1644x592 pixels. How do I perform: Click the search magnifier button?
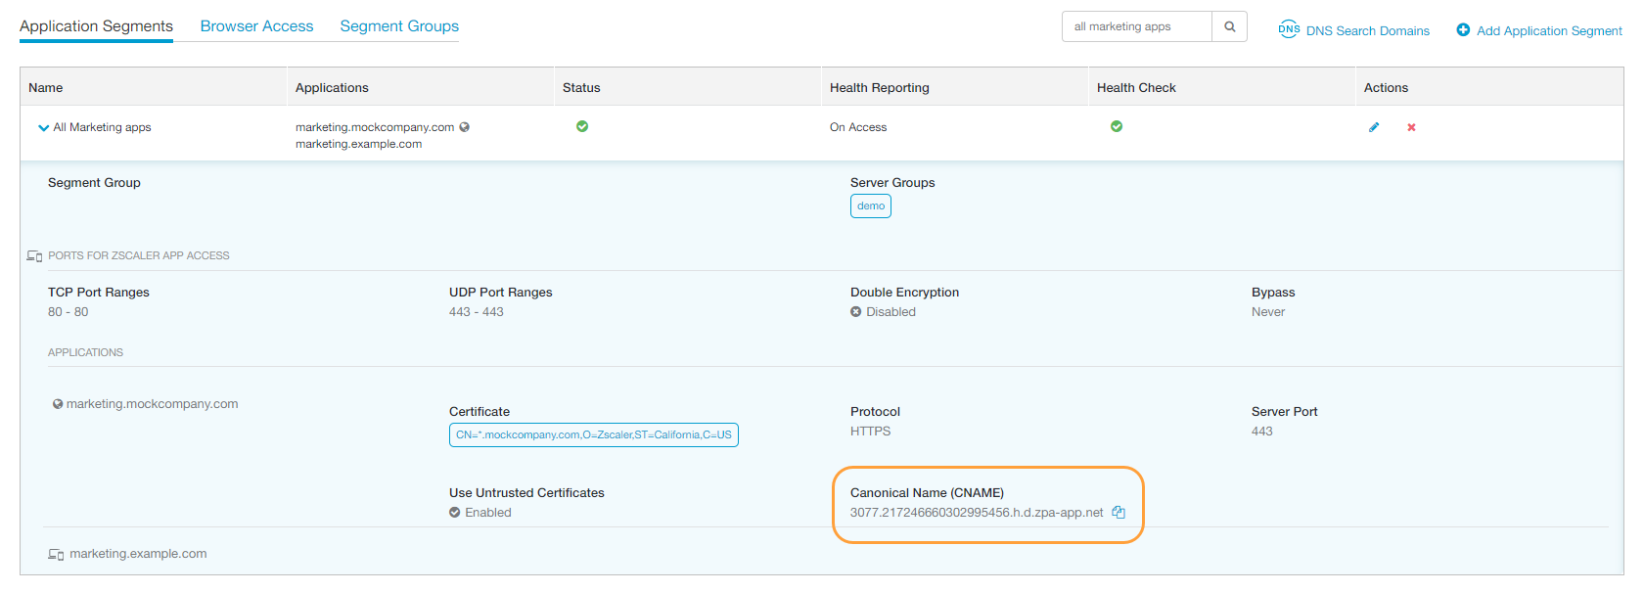click(1229, 27)
